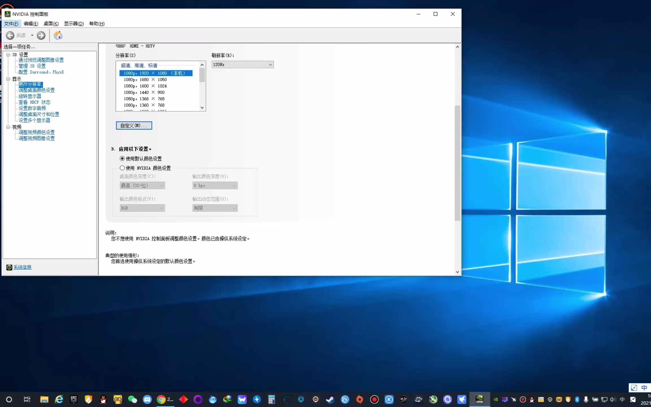Click the NVIDIA tray icon
Image resolution: width=651 pixels, height=407 pixels.
click(x=495, y=399)
